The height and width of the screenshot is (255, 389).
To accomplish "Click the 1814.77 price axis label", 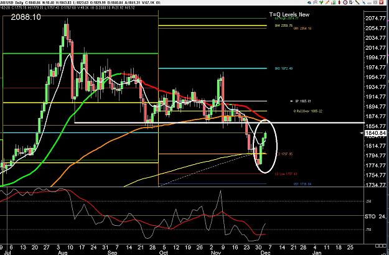I will click(x=375, y=146).
